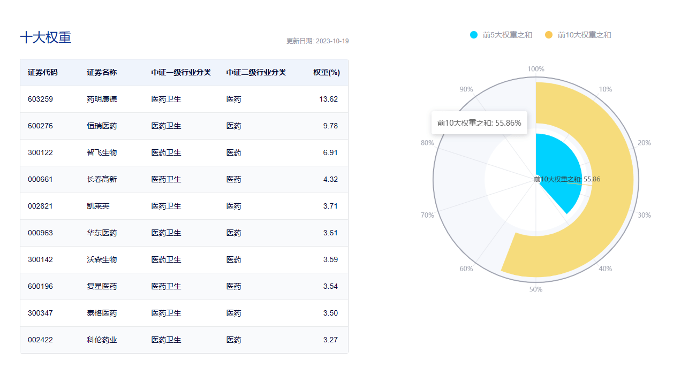This screenshot has width=681, height=368.
Task: Click the 前10大权重之和 legend label text
Action: pos(584,35)
